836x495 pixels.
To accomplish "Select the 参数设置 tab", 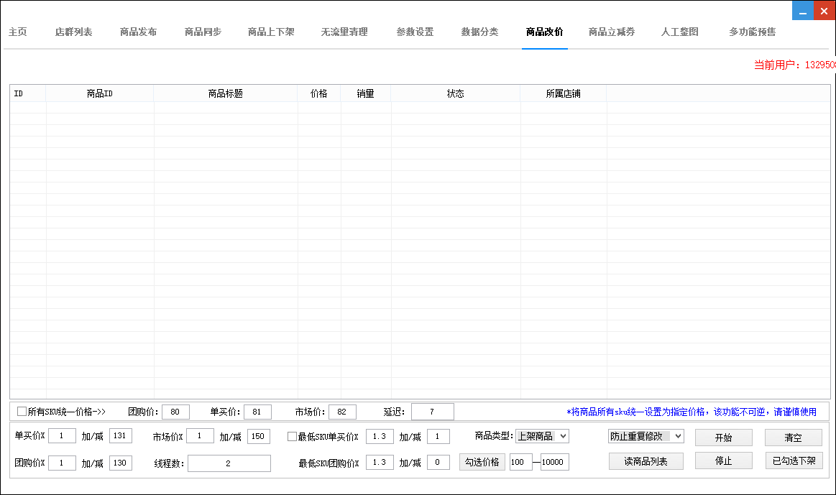I will [415, 32].
